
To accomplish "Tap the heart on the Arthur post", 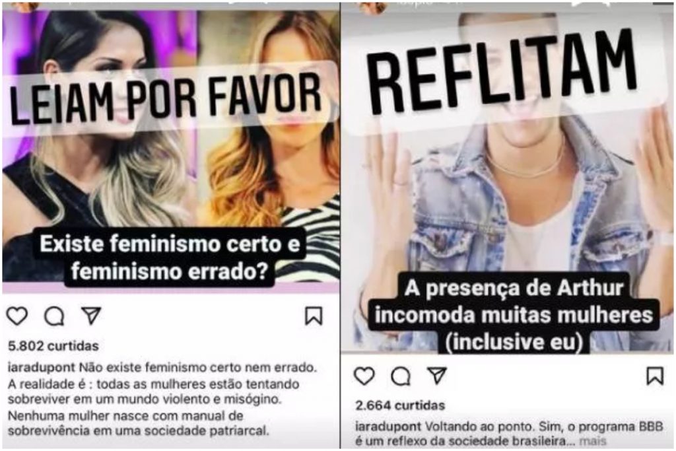I will tap(364, 376).
